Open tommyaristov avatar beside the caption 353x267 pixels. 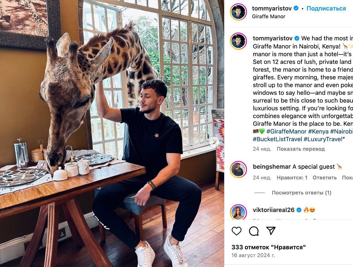pyautogui.click(x=239, y=41)
